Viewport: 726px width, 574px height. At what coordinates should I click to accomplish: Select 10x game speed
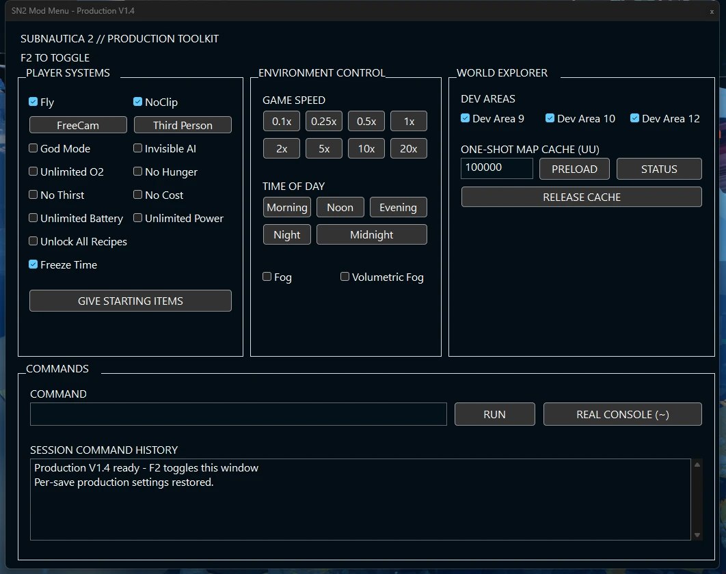(366, 148)
